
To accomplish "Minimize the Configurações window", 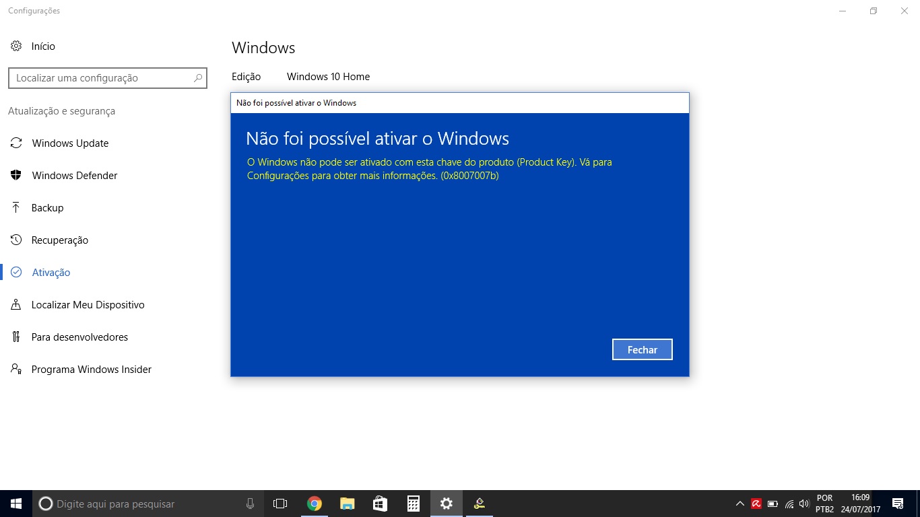I will tap(843, 11).
